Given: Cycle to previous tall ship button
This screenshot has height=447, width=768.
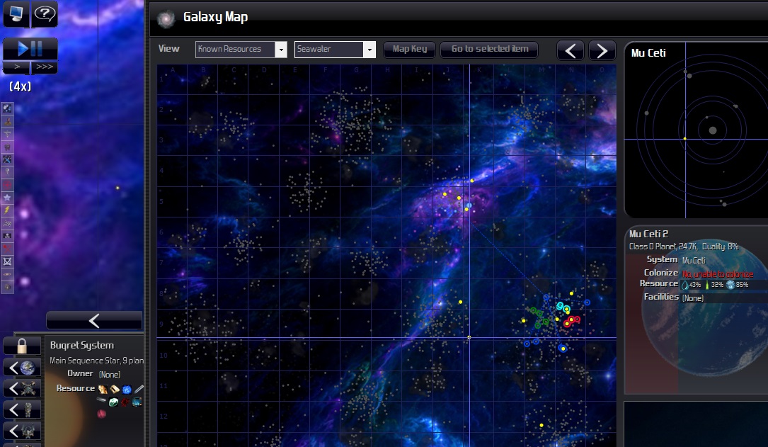Looking at the screenshot, I should coord(22,409).
